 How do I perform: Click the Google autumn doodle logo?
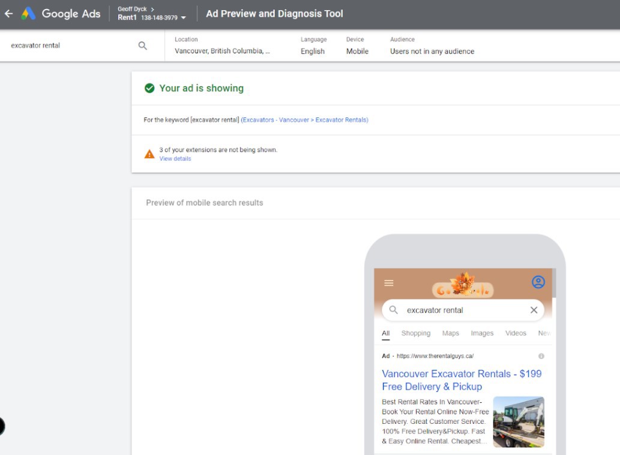tap(463, 285)
